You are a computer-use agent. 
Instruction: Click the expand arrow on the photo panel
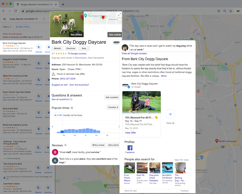point(119,14)
